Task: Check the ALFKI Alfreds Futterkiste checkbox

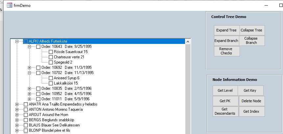Action: click(x=26, y=41)
